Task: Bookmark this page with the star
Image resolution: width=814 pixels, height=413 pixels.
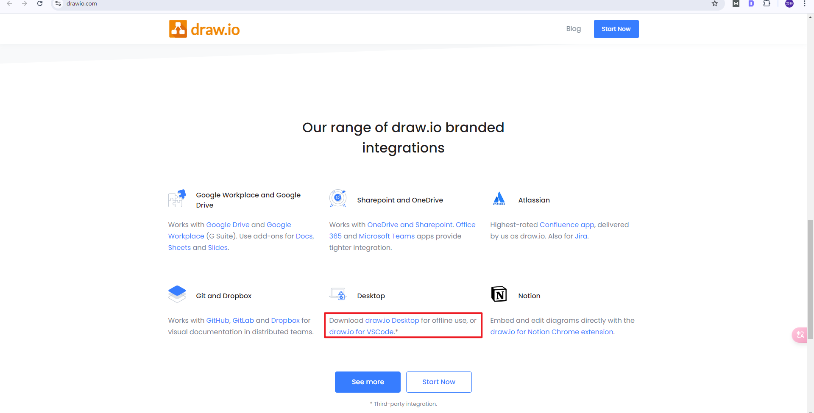Action: pos(715,4)
